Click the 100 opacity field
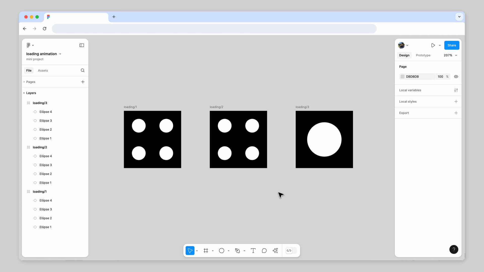The height and width of the screenshot is (272, 484). coord(440,77)
